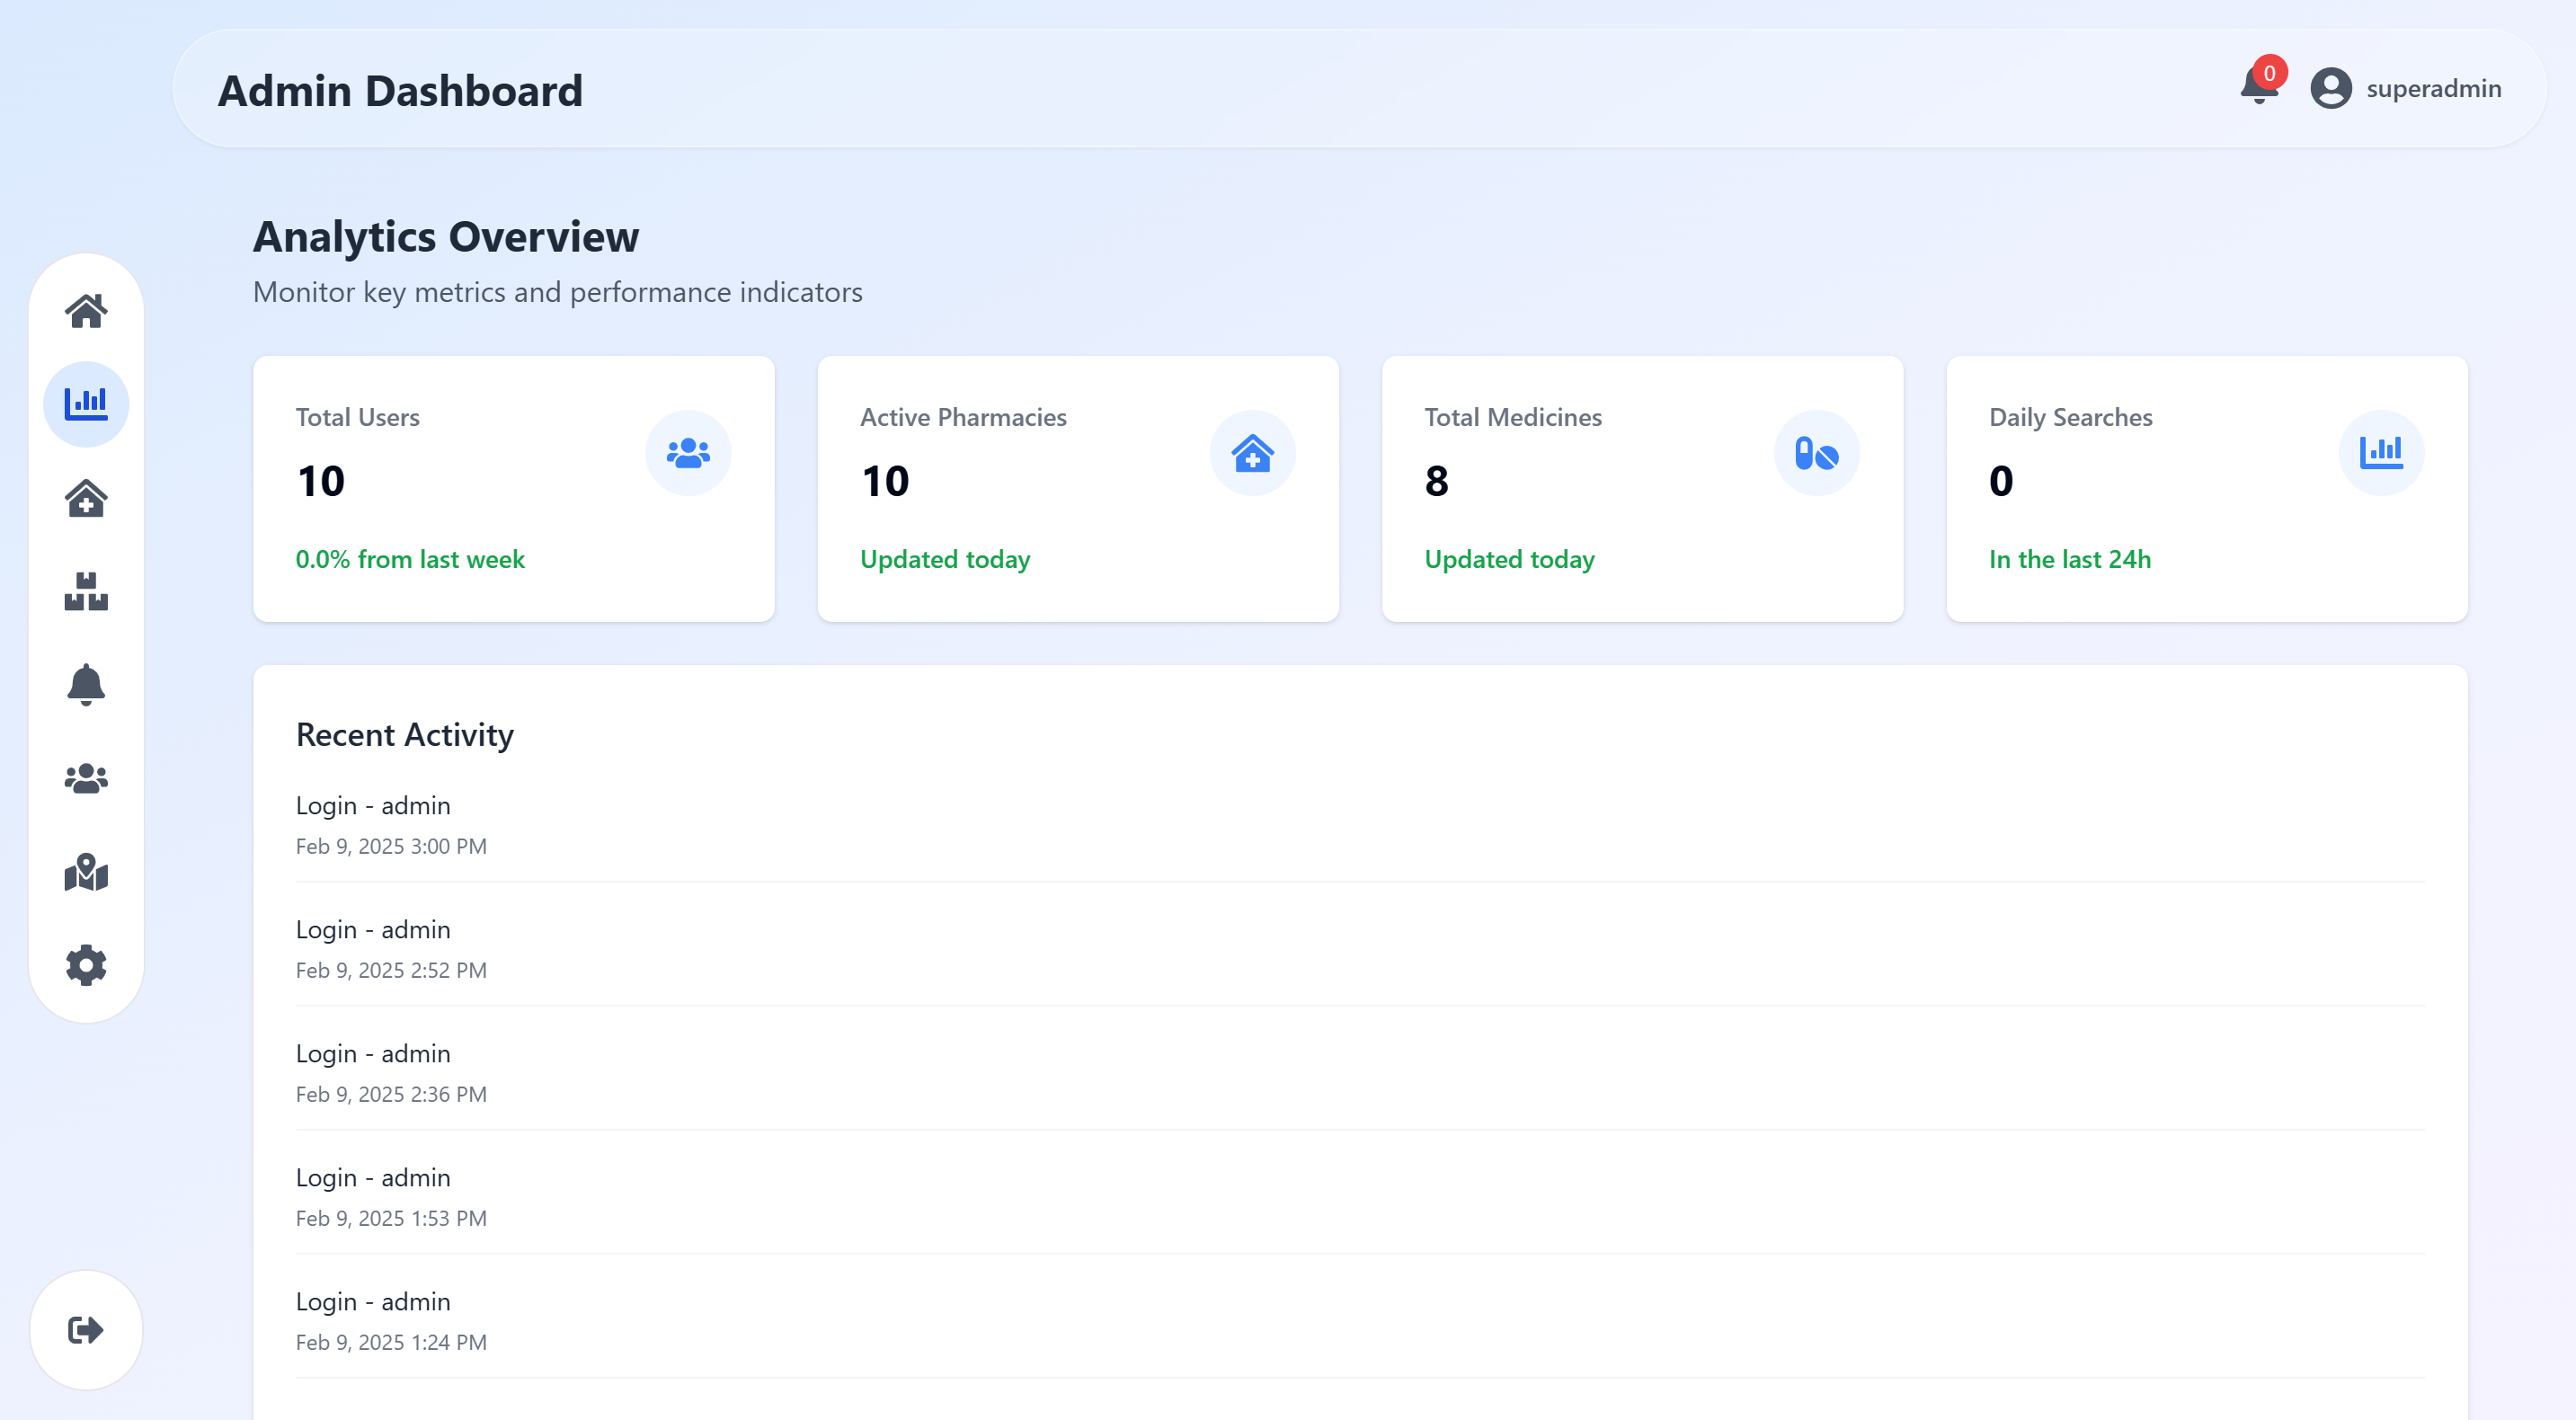Open the pharmacies house-plus sidebar icon
Screen dimensions: 2576x1420
[86, 498]
